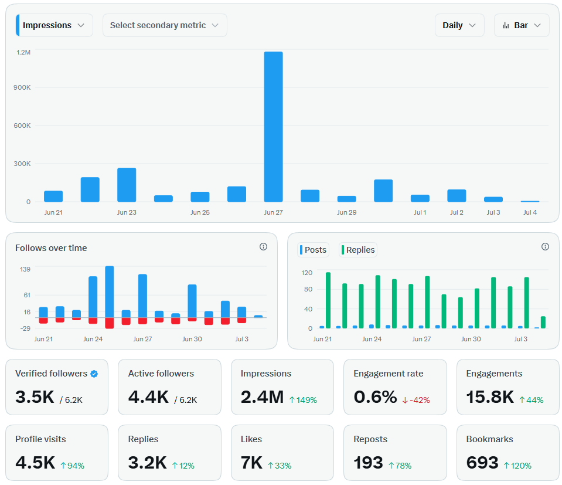Click the Jun 25 impressions bar
Image resolution: width=562 pixels, height=485 pixels.
coord(200,197)
